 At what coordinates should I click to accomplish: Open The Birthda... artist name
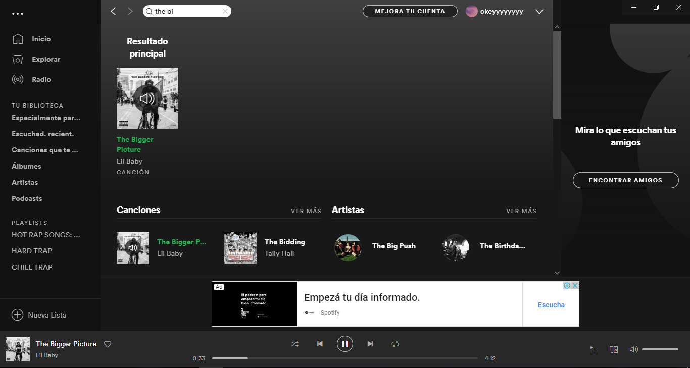coord(503,246)
